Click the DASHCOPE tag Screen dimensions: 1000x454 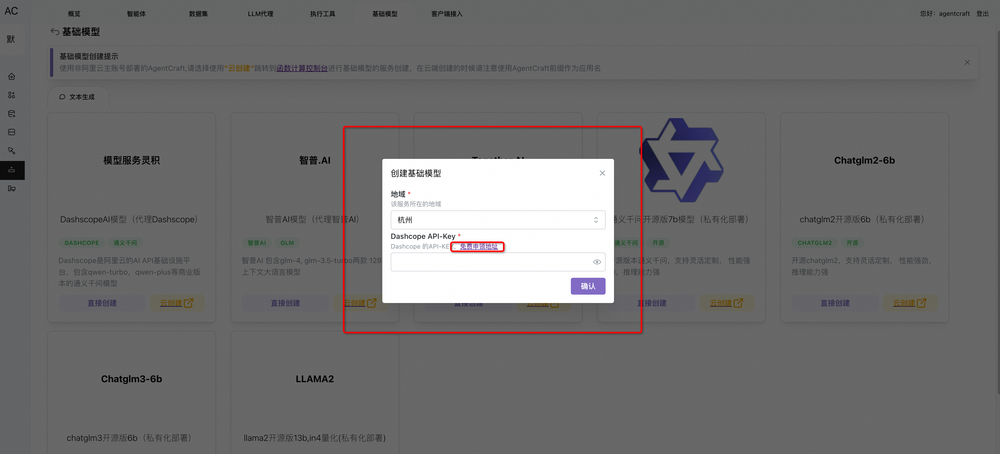(x=82, y=243)
